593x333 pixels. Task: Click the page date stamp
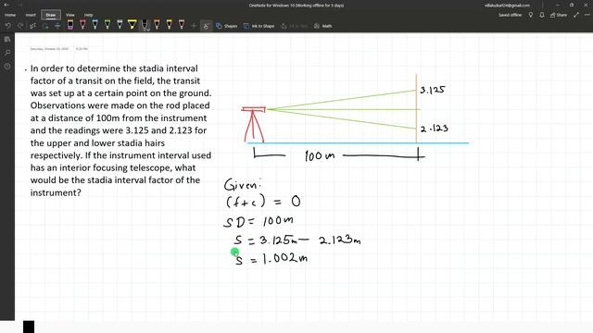point(49,49)
